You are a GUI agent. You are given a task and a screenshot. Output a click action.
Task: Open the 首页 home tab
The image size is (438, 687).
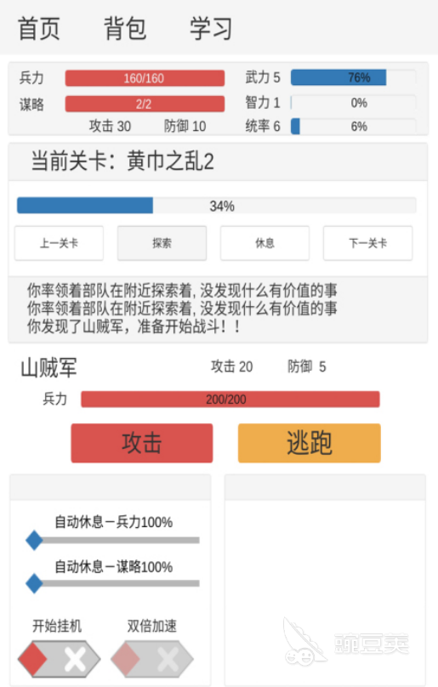point(38,28)
